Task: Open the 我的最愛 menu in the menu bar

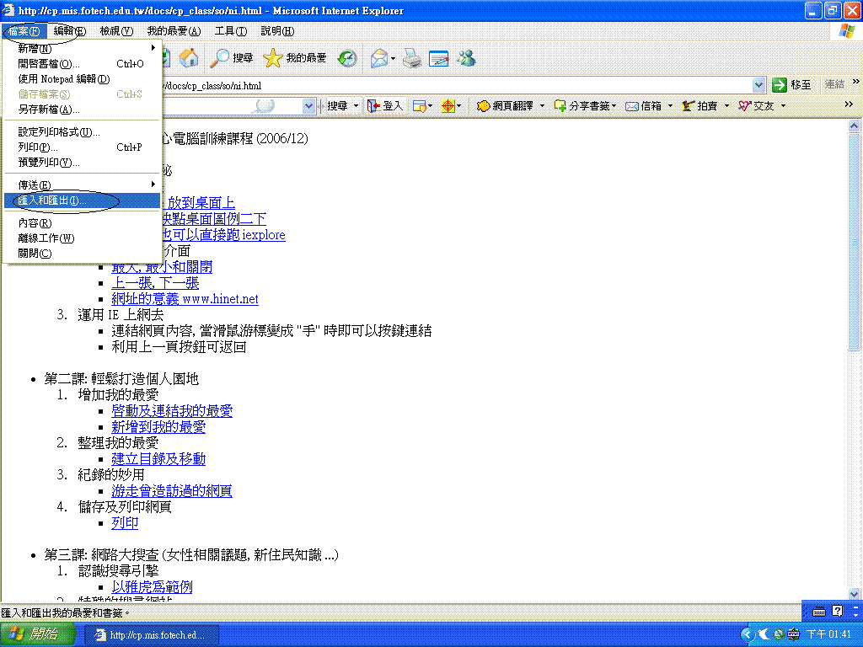Action: [x=174, y=31]
